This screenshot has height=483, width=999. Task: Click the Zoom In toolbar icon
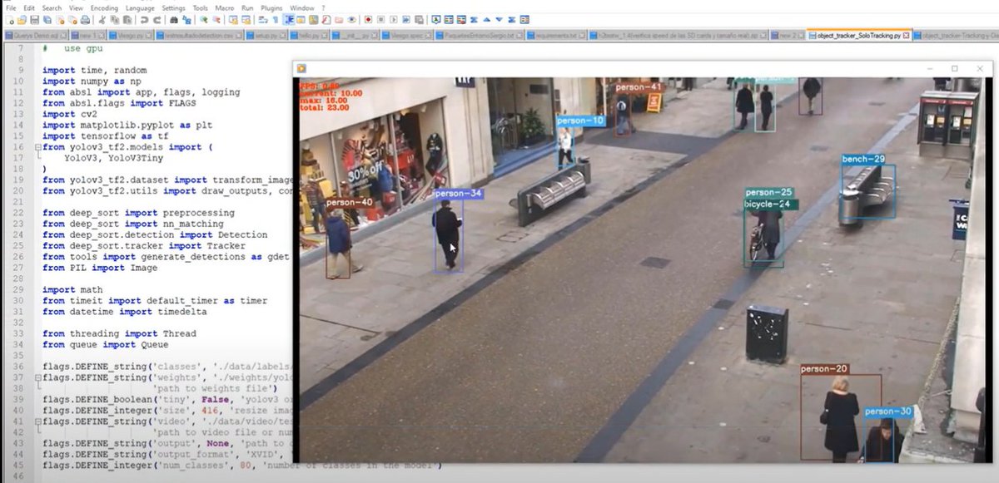[204, 19]
